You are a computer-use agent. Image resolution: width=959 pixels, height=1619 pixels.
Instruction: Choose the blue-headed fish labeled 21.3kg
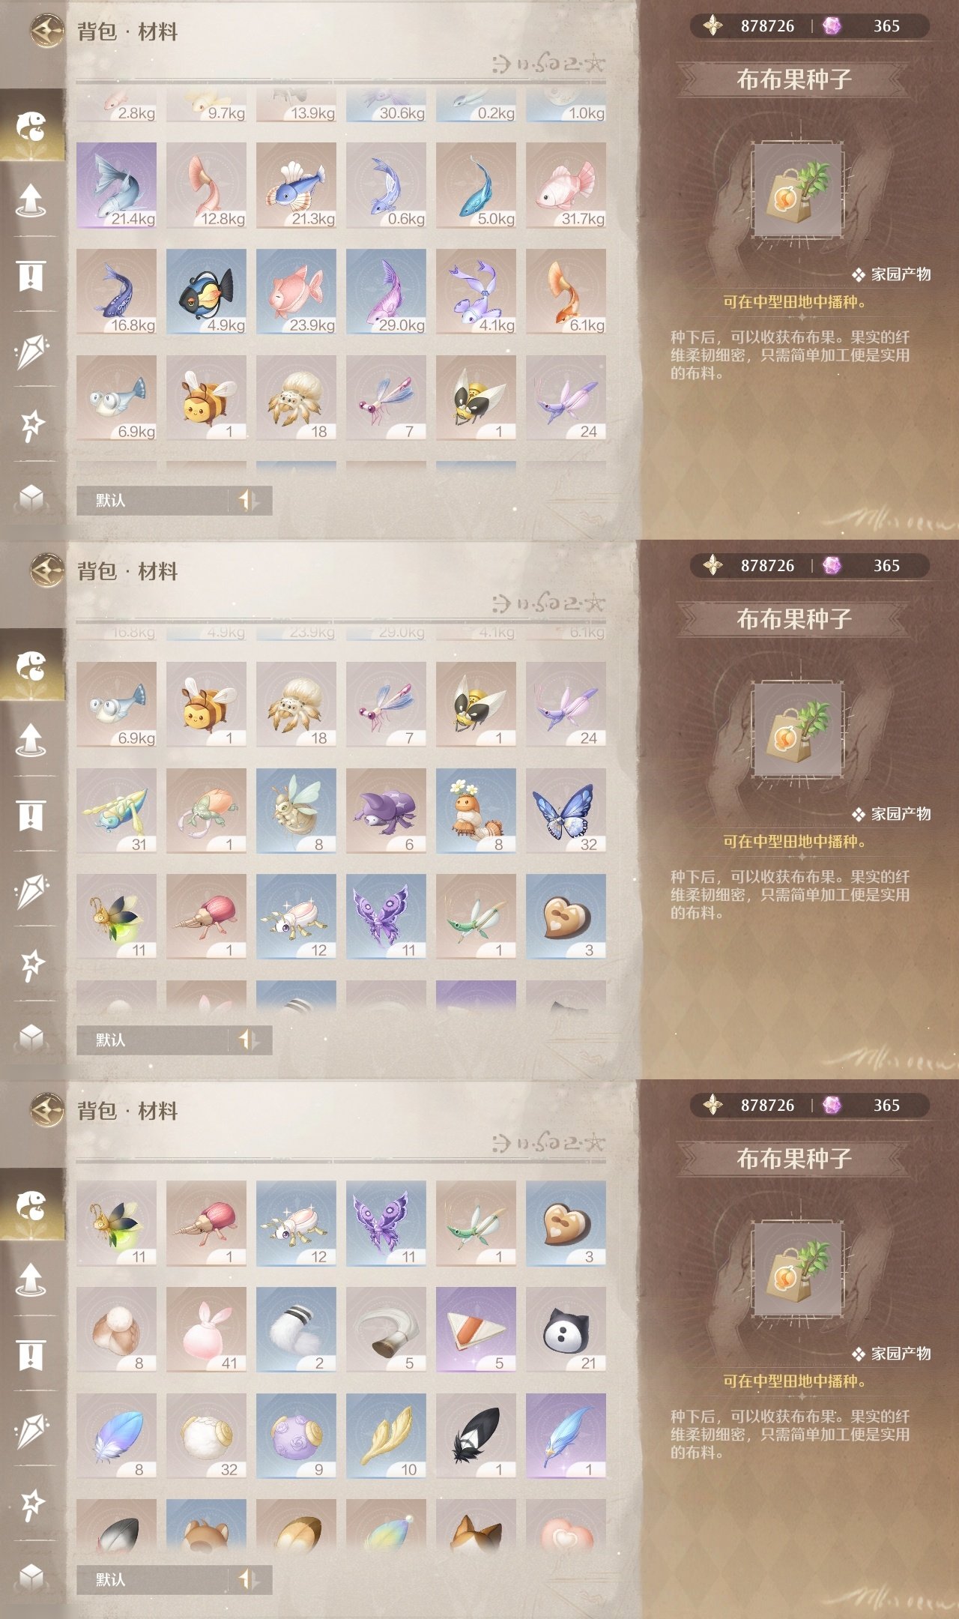(296, 185)
